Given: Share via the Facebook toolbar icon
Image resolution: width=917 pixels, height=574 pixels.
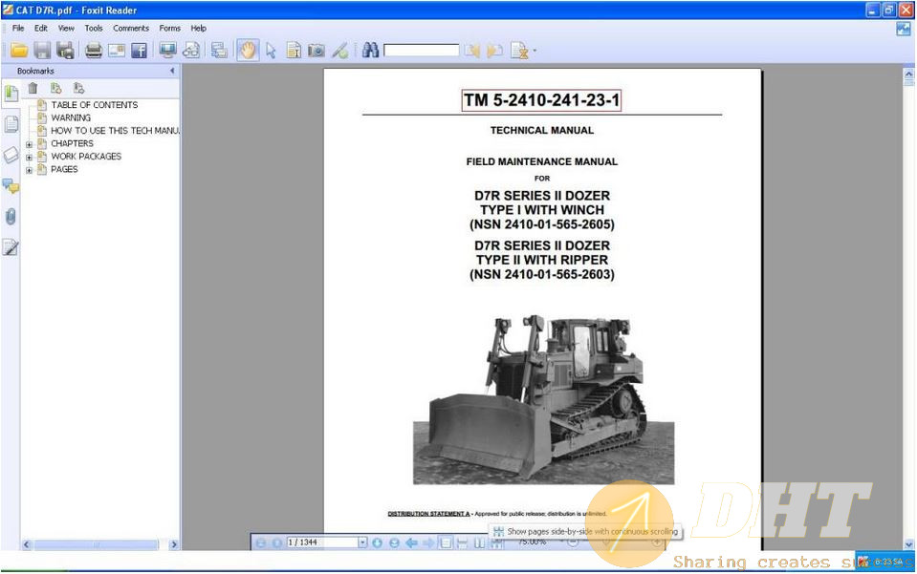Looking at the screenshot, I should (140, 51).
